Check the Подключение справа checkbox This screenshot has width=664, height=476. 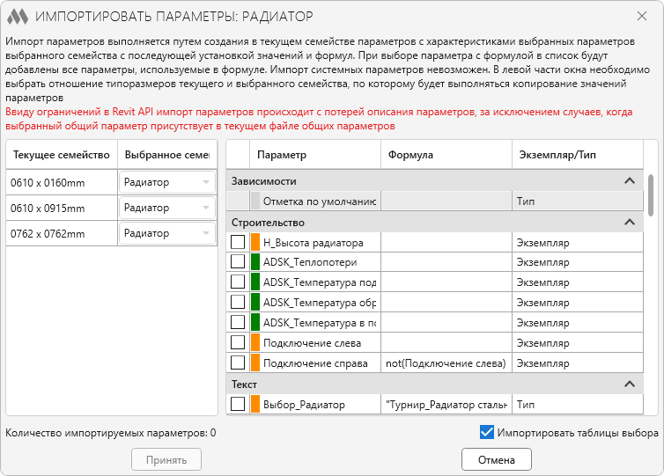(x=238, y=363)
